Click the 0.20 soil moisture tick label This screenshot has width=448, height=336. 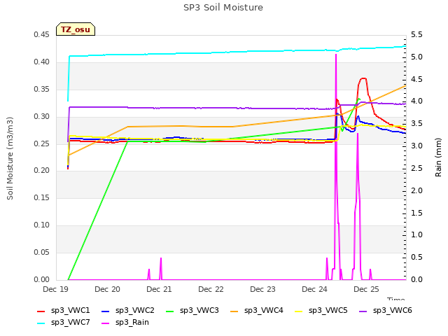pos(41,171)
